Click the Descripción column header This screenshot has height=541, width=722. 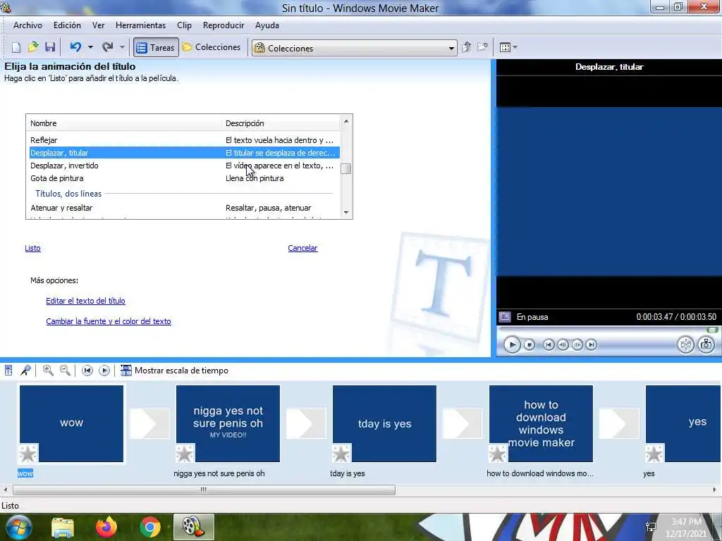click(281, 123)
